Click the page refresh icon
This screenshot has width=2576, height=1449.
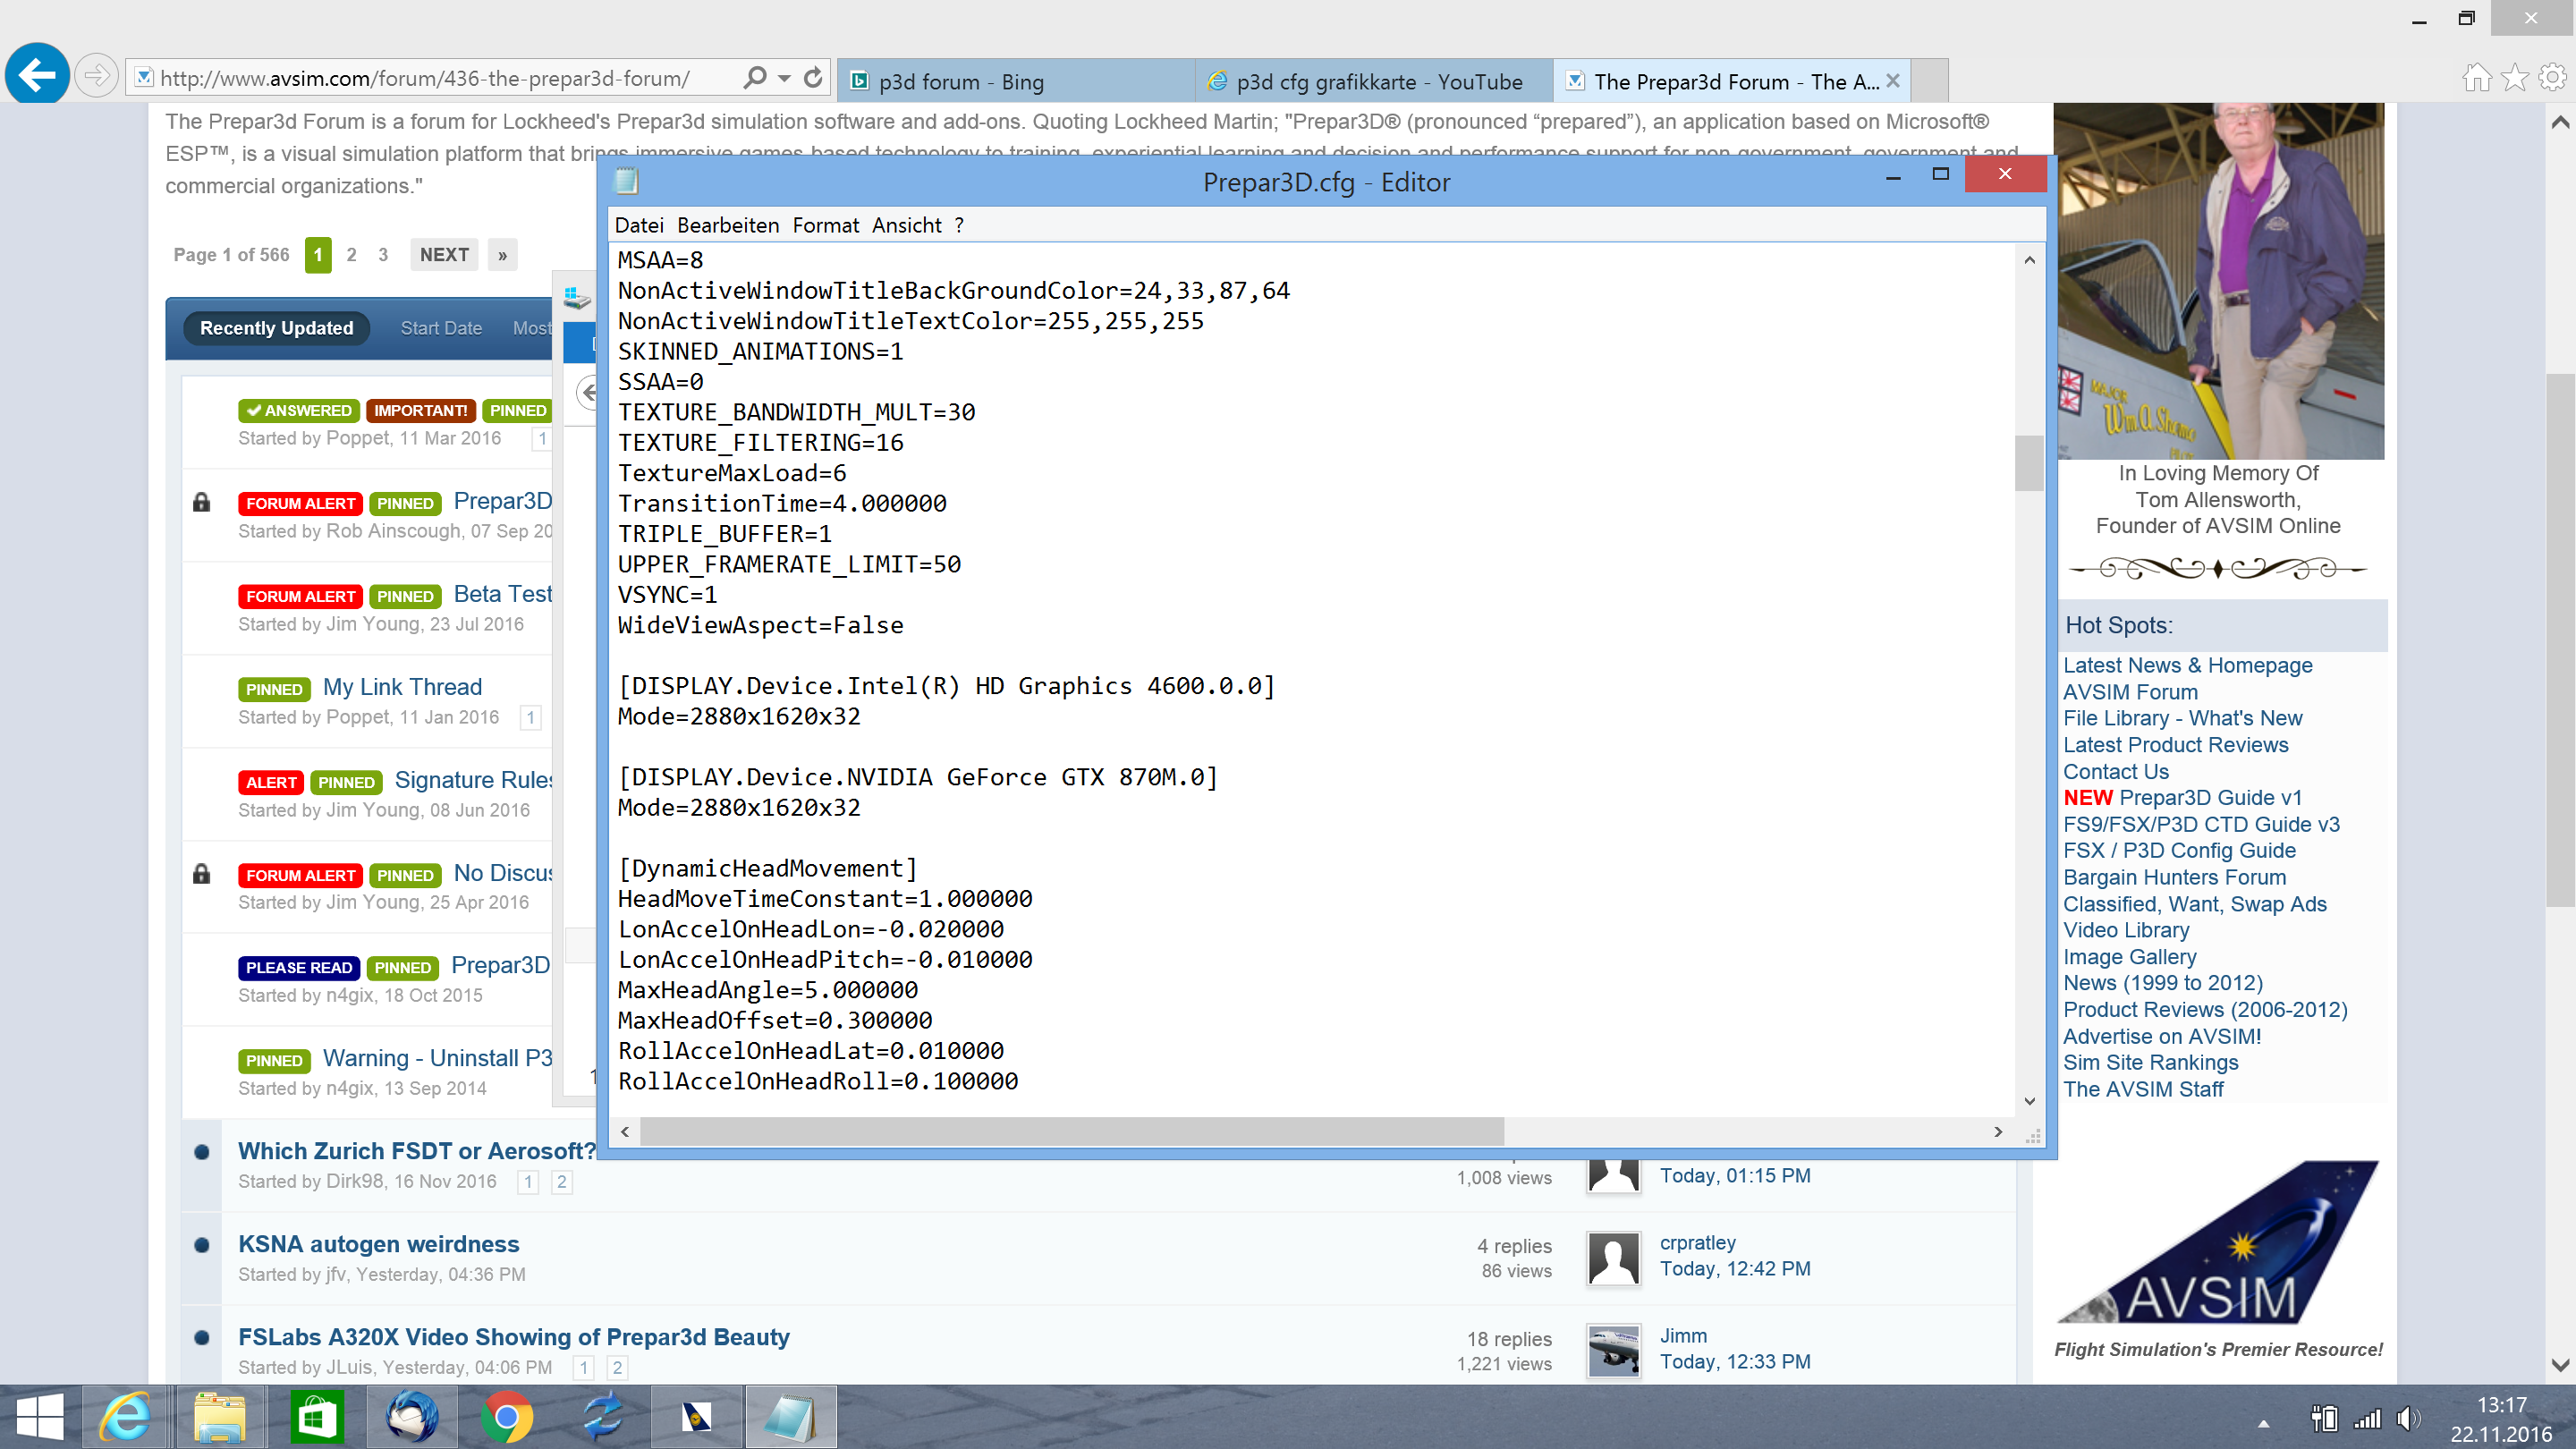[813, 77]
